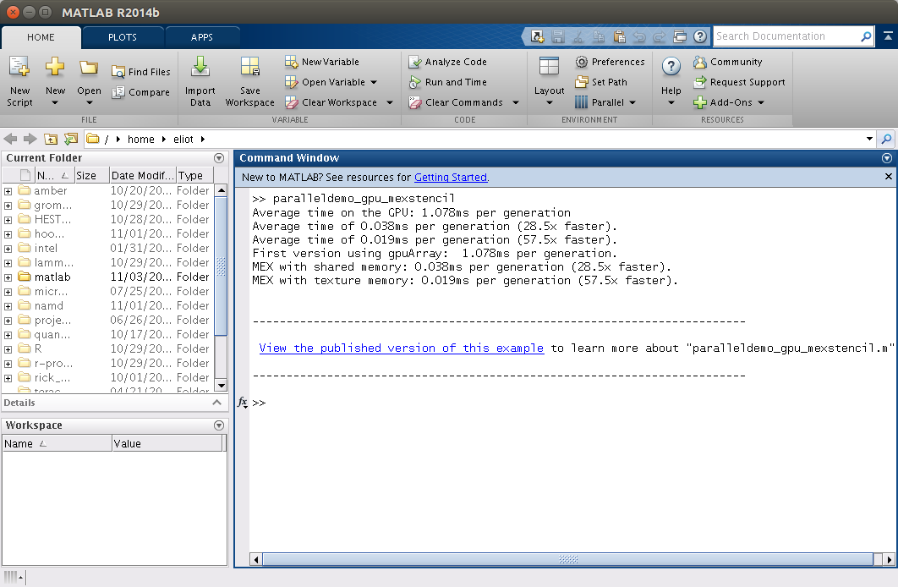Click the Open folder icon
This screenshot has width=898, height=587.
click(x=89, y=68)
